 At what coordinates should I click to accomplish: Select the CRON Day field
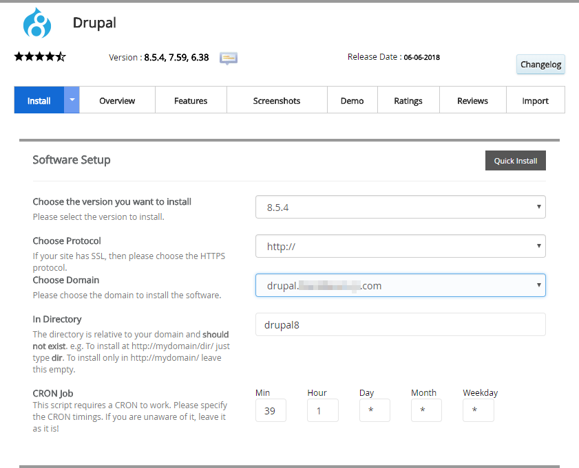(375, 410)
